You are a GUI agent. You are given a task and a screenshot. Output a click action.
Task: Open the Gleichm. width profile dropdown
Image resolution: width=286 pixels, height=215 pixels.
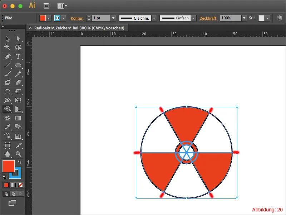(x=154, y=18)
